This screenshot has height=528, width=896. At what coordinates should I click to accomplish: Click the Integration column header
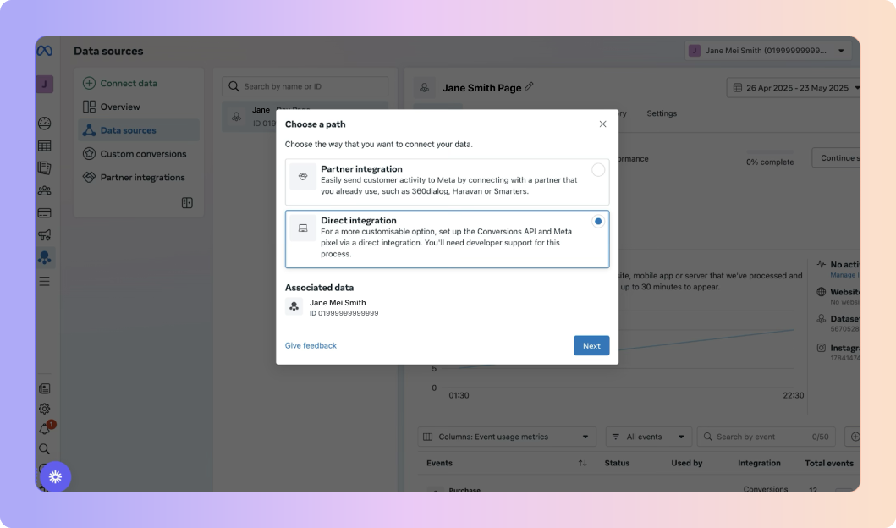click(x=759, y=463)
